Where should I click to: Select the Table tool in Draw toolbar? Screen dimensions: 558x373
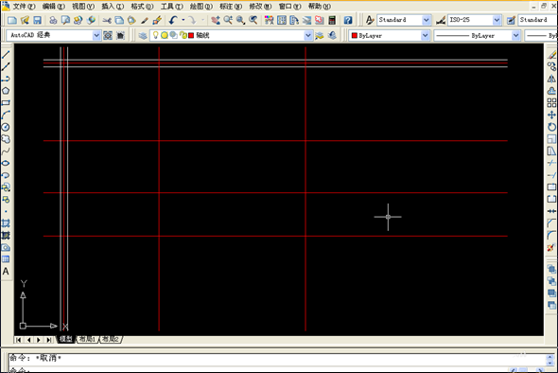click(x=6, y=259)
